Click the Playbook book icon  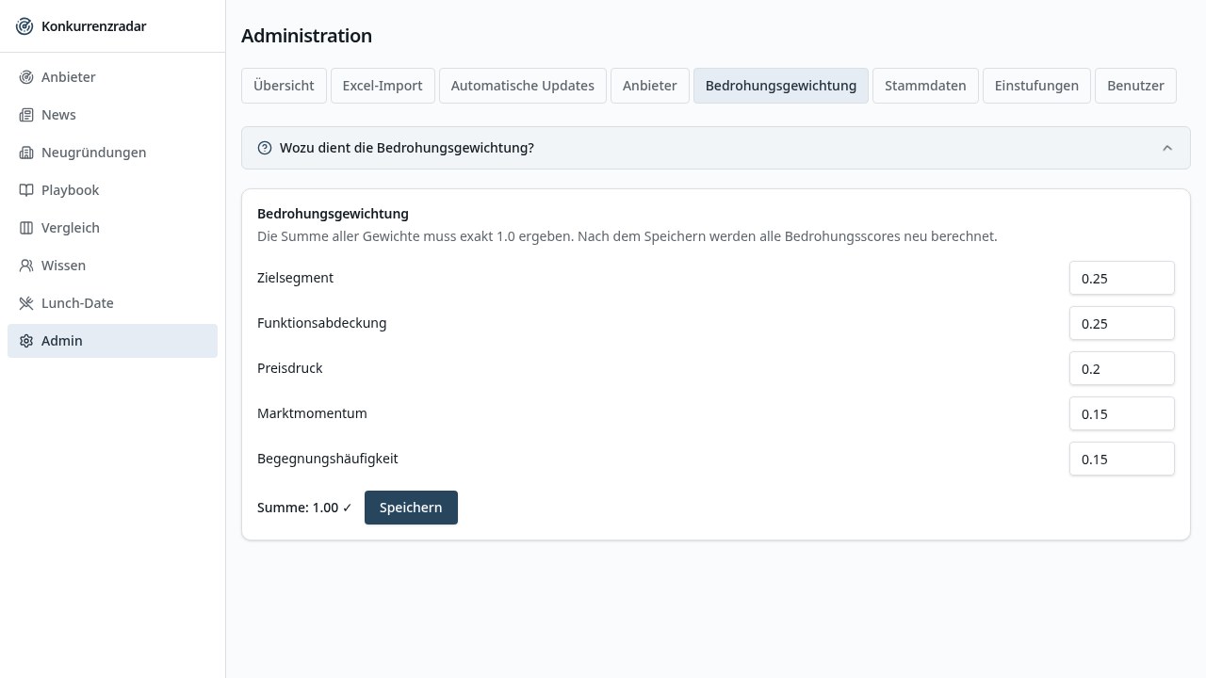tap(26, 190)
